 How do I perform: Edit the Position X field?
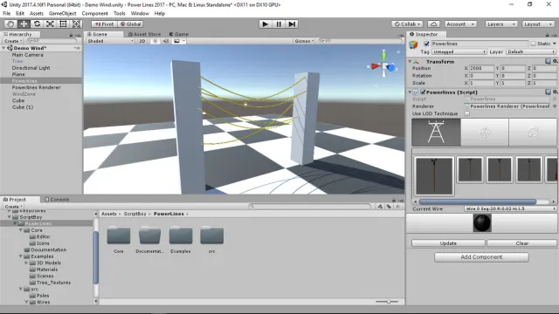(481, 68)
